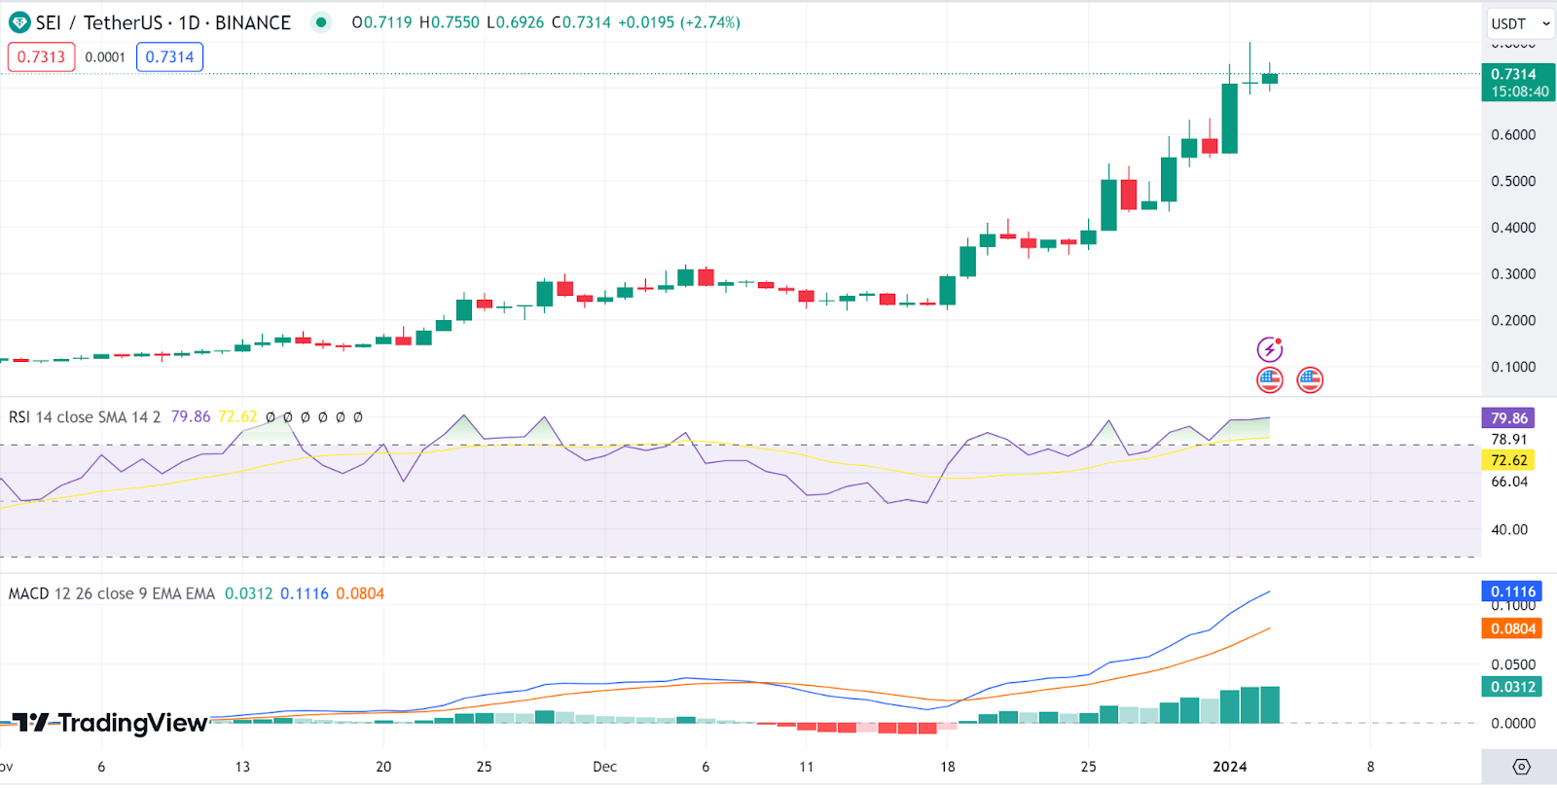
Task: Open the USDT currency dropdown
Action: (1520, 23)
